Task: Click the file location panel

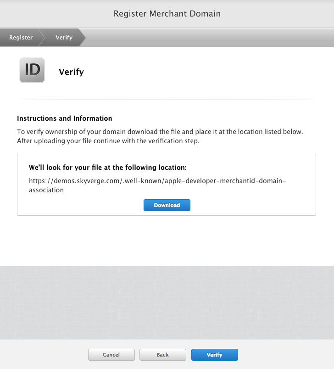Action: click(167, 184)
